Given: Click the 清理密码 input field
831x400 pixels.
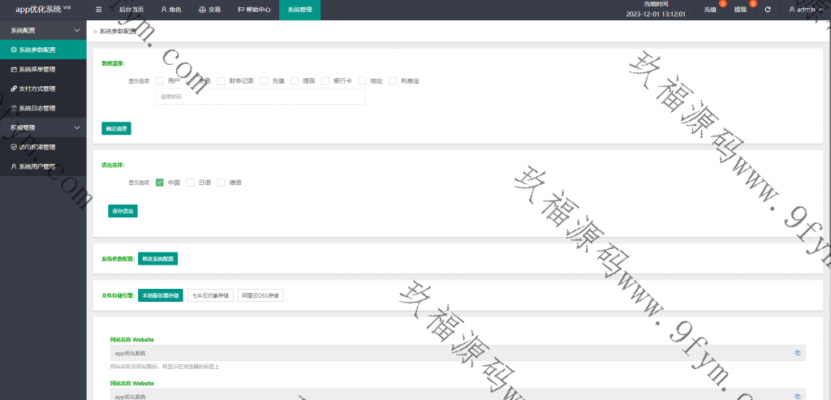Looking at the screenshot, I should pyautogui.click(x=260, y=97).
